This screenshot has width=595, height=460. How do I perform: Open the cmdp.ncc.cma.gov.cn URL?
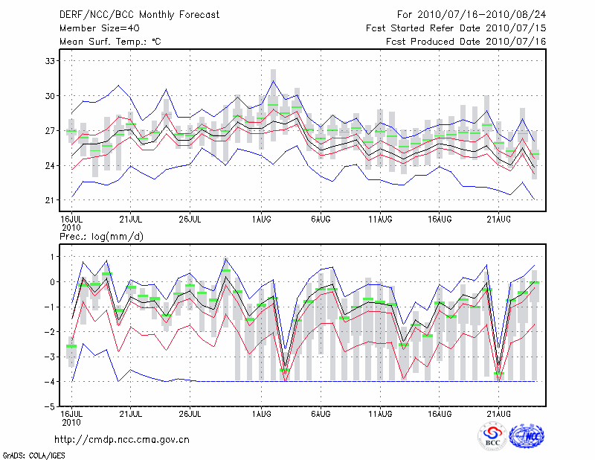point(122,440)
